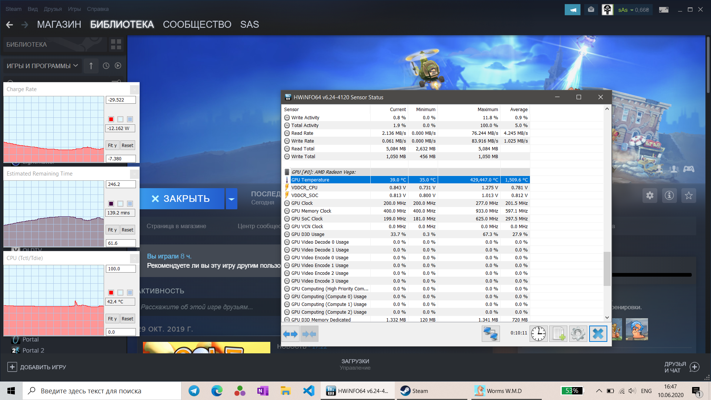Click the Steam recent activity clock icon
The width and height of the screenshot is (711, 400).
(106, 66)
